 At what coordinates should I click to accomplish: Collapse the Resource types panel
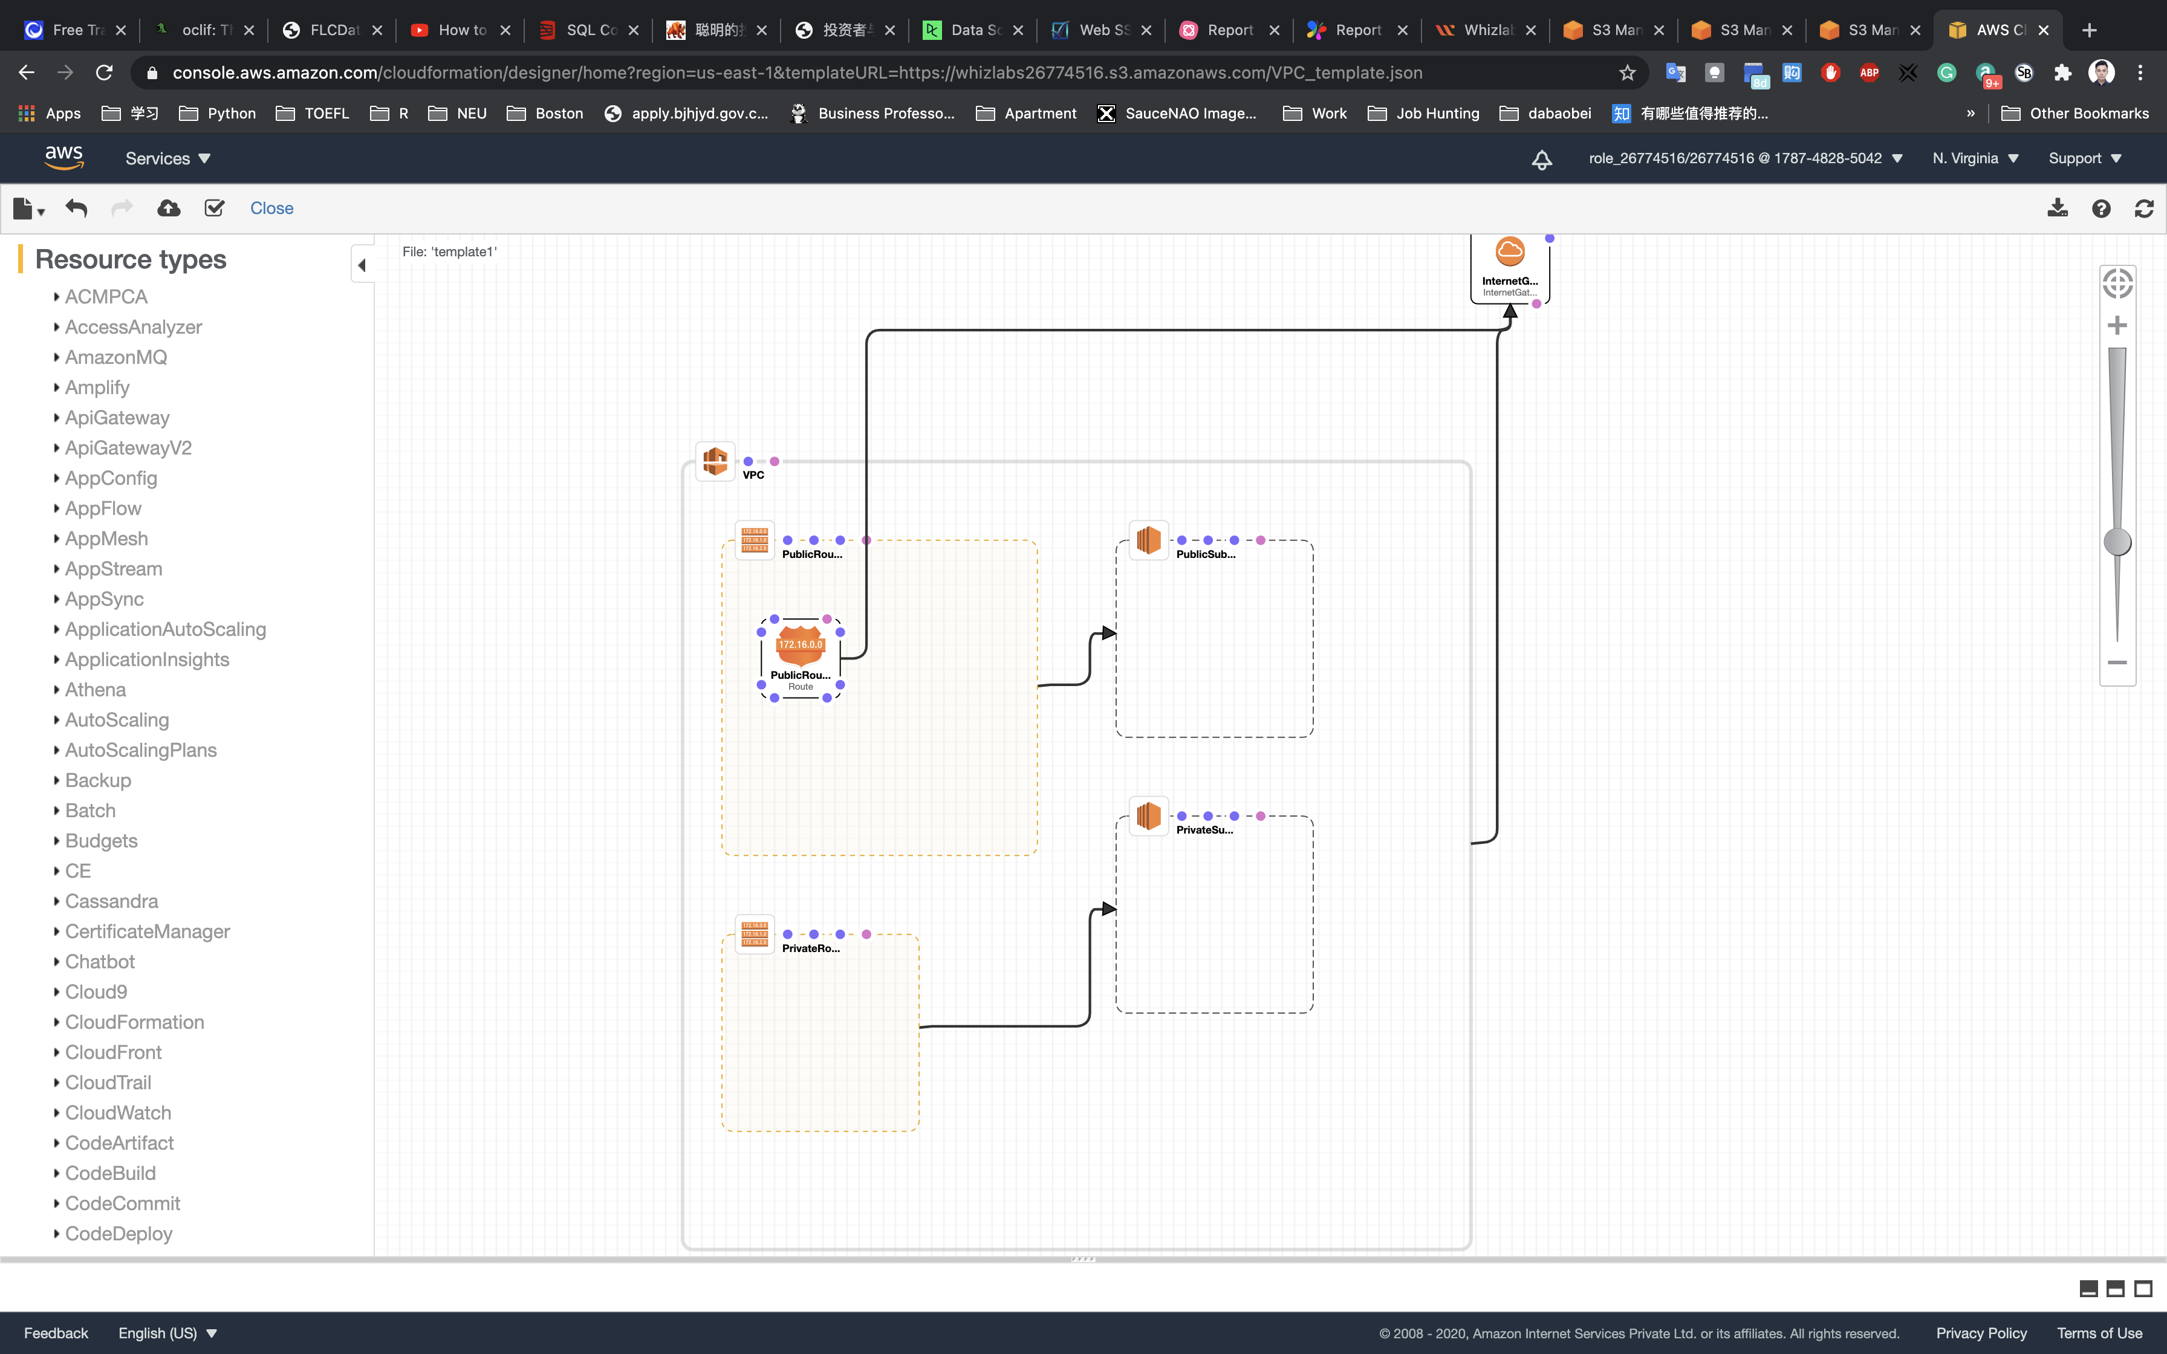tap(362, 265)
